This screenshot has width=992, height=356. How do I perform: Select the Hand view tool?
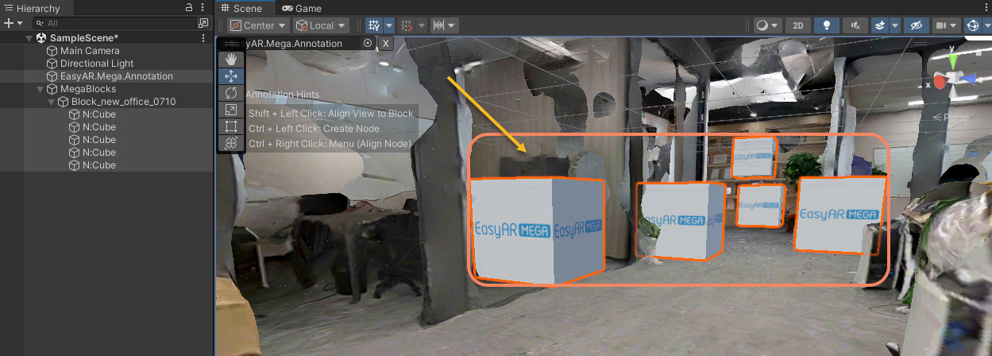point(231,59)
